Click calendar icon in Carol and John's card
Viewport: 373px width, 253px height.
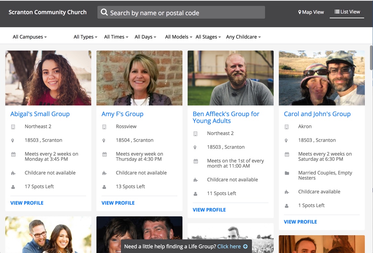[x=287, y=154]
